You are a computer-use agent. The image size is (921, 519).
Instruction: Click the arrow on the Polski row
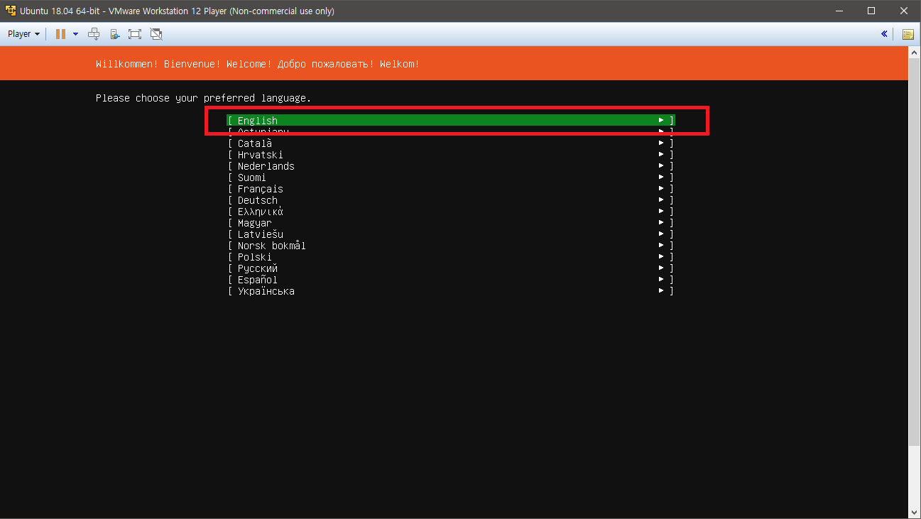pos(661,257)
